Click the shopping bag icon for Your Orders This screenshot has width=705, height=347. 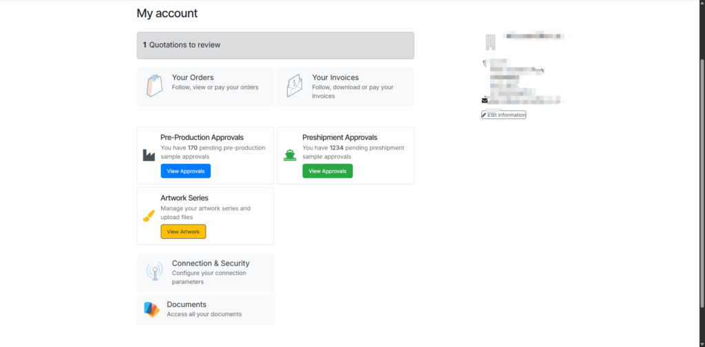coord(154,86)
